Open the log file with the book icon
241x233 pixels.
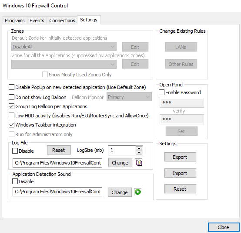click(x=139, y=163)
